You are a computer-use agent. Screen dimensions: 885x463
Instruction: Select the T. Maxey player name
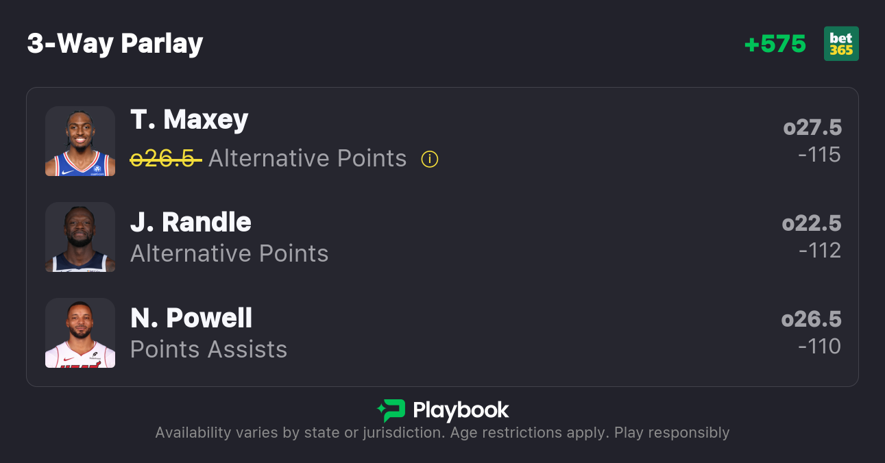[x=189, y=120]
